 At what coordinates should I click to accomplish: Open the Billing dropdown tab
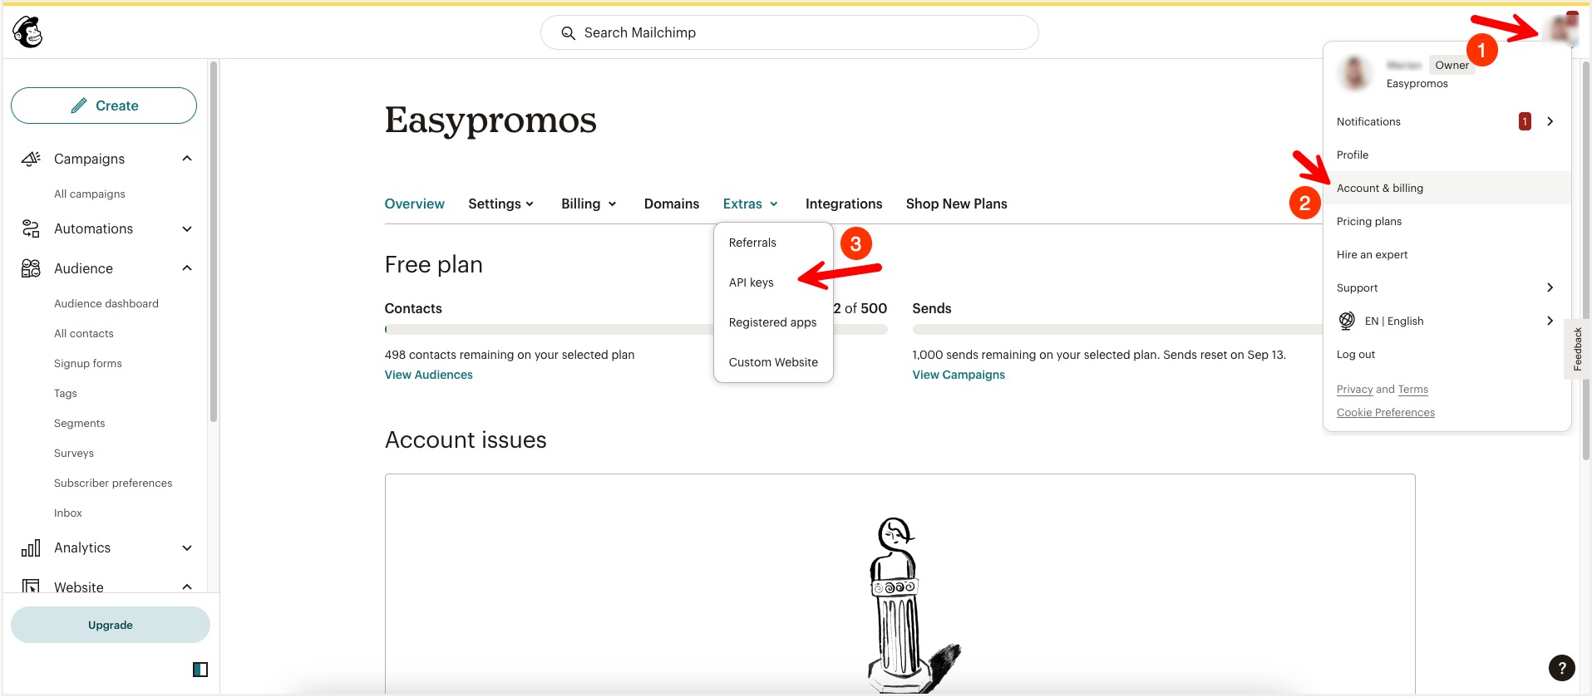pyautogui.click(x=589, y=204)
